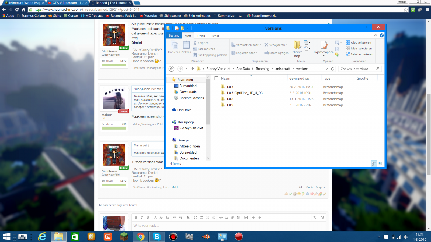Click Snelkoppeling plakken
The width and height of the screenshot is (431, 242).
pos(210,55)
